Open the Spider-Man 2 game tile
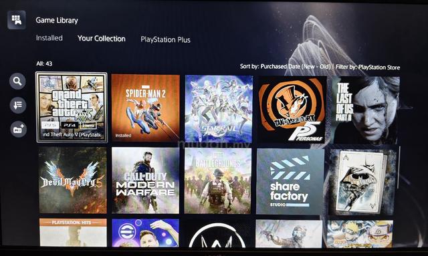 (x=146, y=108)
